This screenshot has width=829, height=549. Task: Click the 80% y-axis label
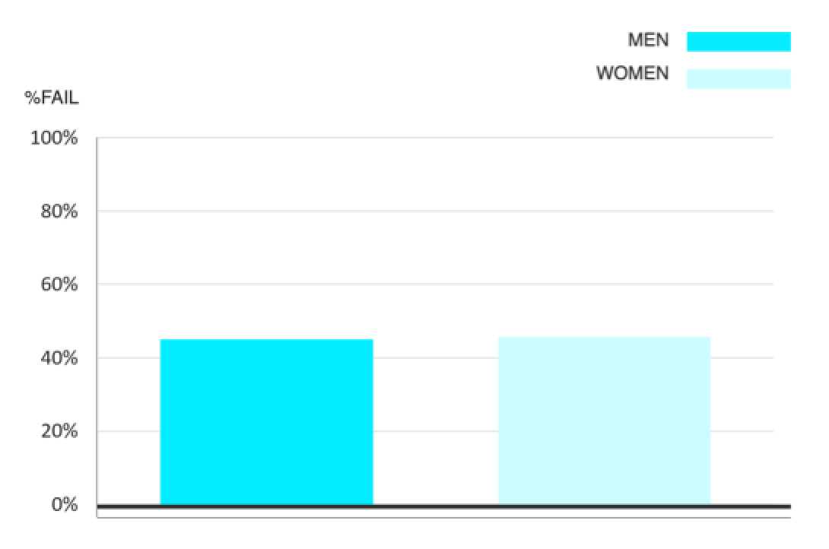[x=59, y=211]
